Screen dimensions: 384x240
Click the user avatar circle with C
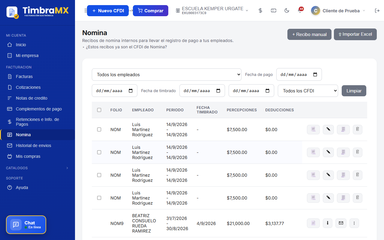[315, 10]
